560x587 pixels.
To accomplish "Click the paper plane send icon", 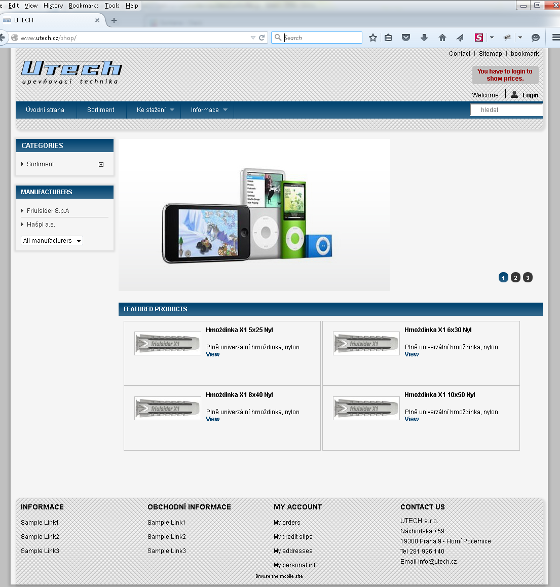I will [460, 38].
